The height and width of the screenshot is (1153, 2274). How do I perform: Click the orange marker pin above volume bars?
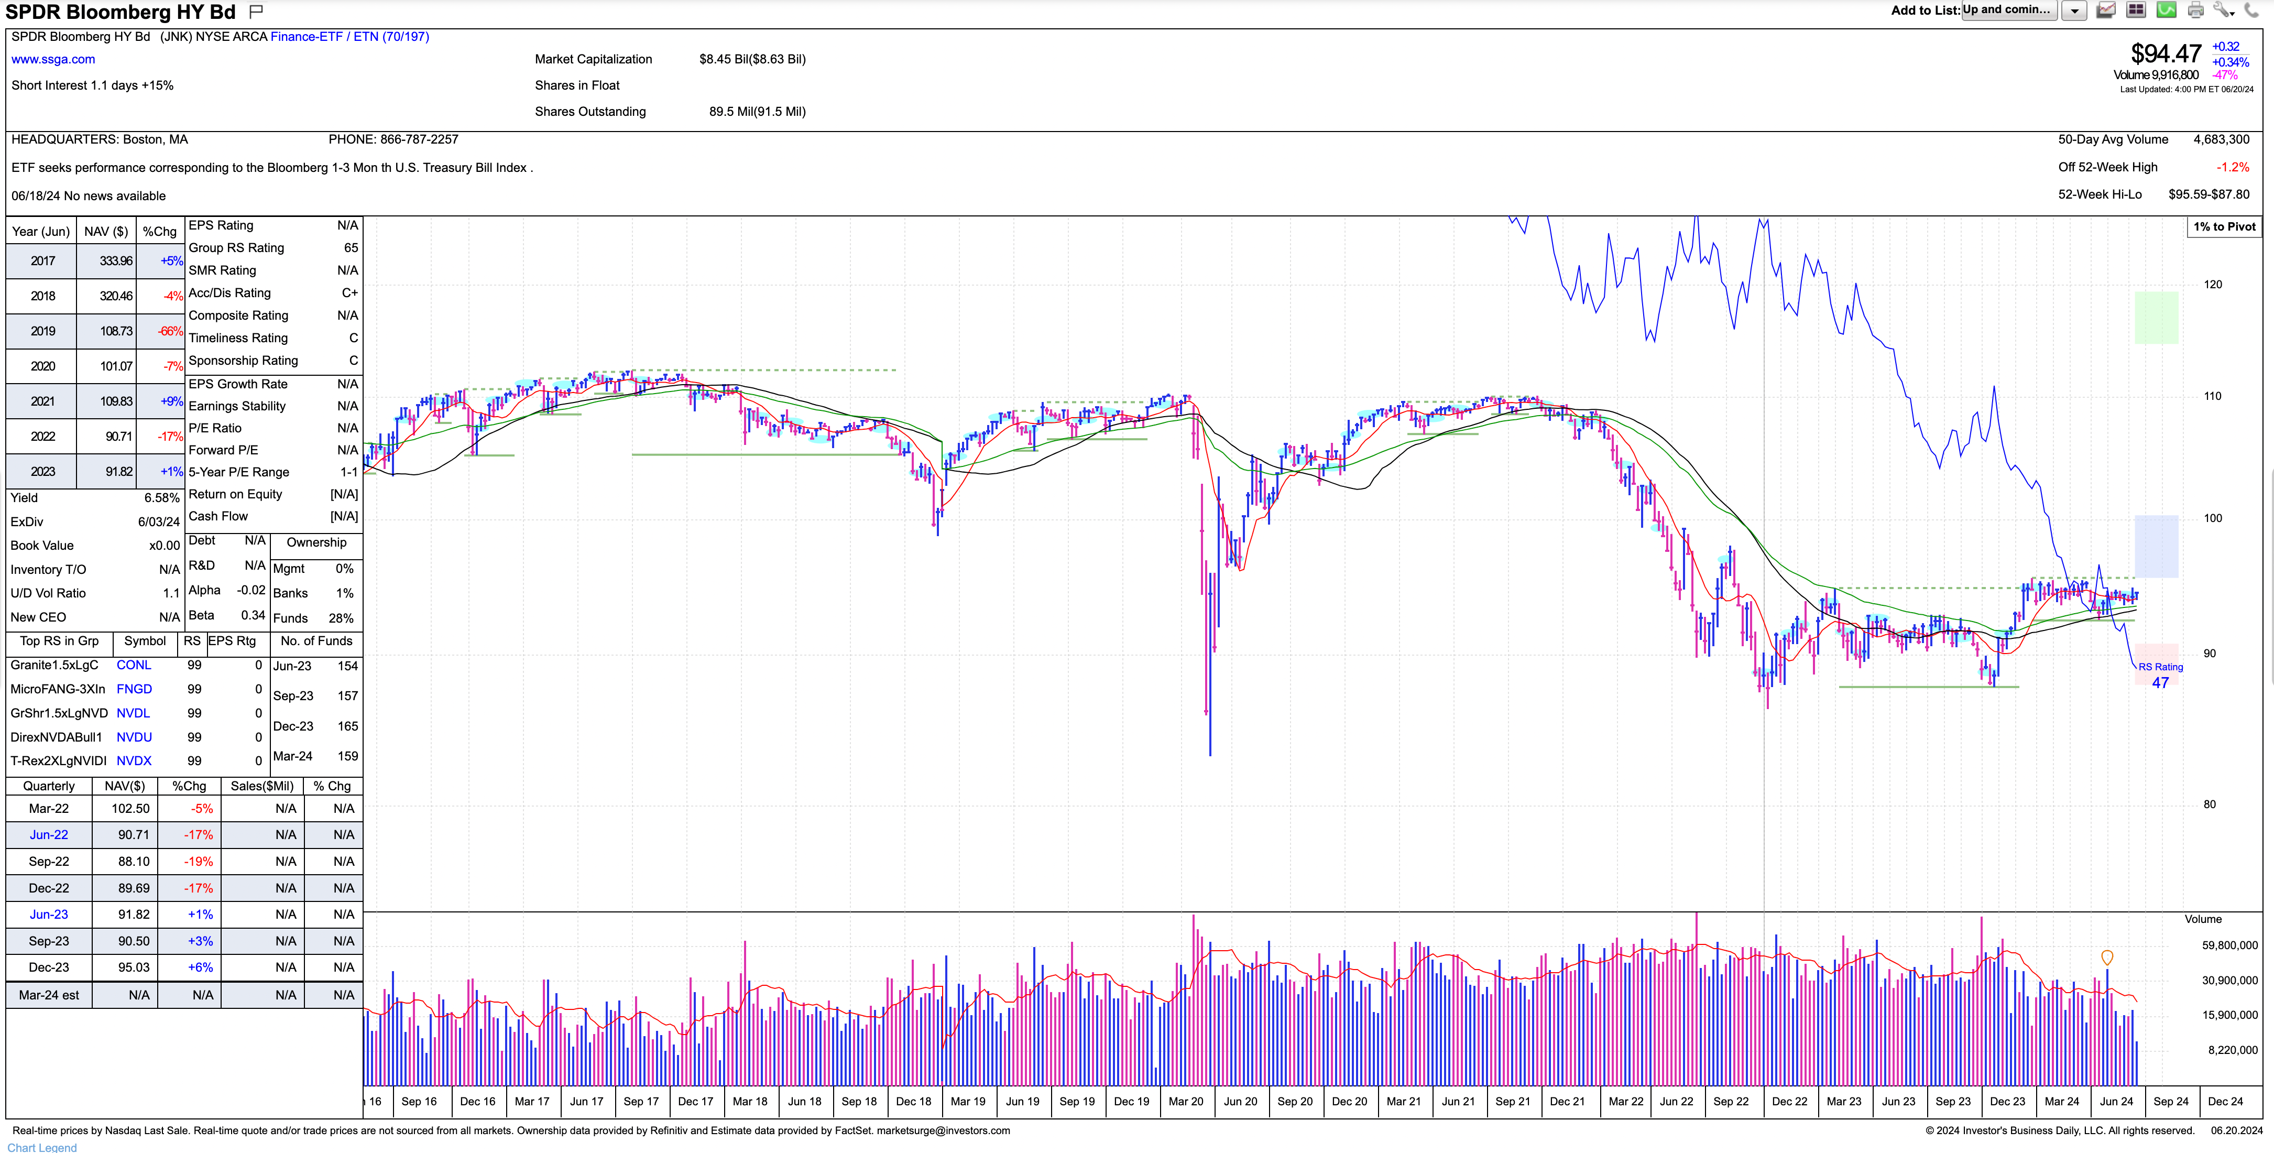(2107, 957)
